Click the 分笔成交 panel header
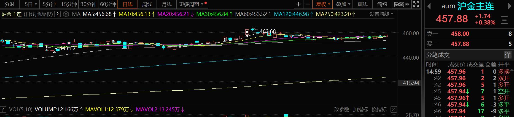Viewport: 514px width, 117px height. coord(438,55)
